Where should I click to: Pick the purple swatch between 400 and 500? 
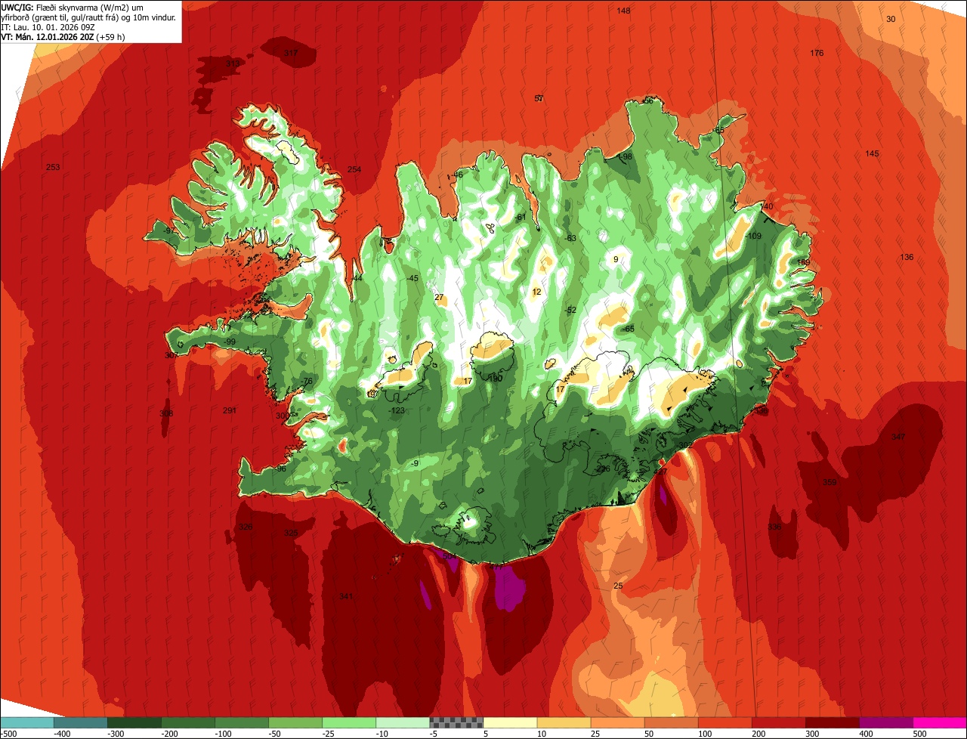click(885, 722)
